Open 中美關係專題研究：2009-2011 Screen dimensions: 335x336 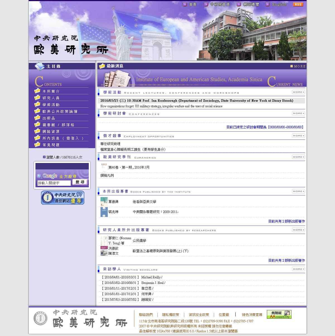[155, 212]
